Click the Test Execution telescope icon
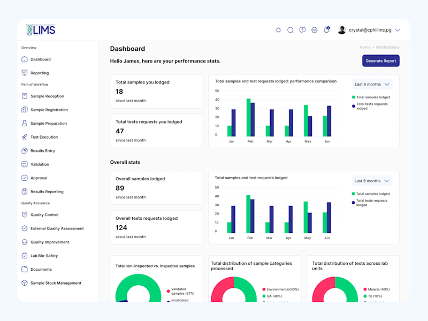The width and height of the screenshot is (428, 321). [x=25, y=137]
